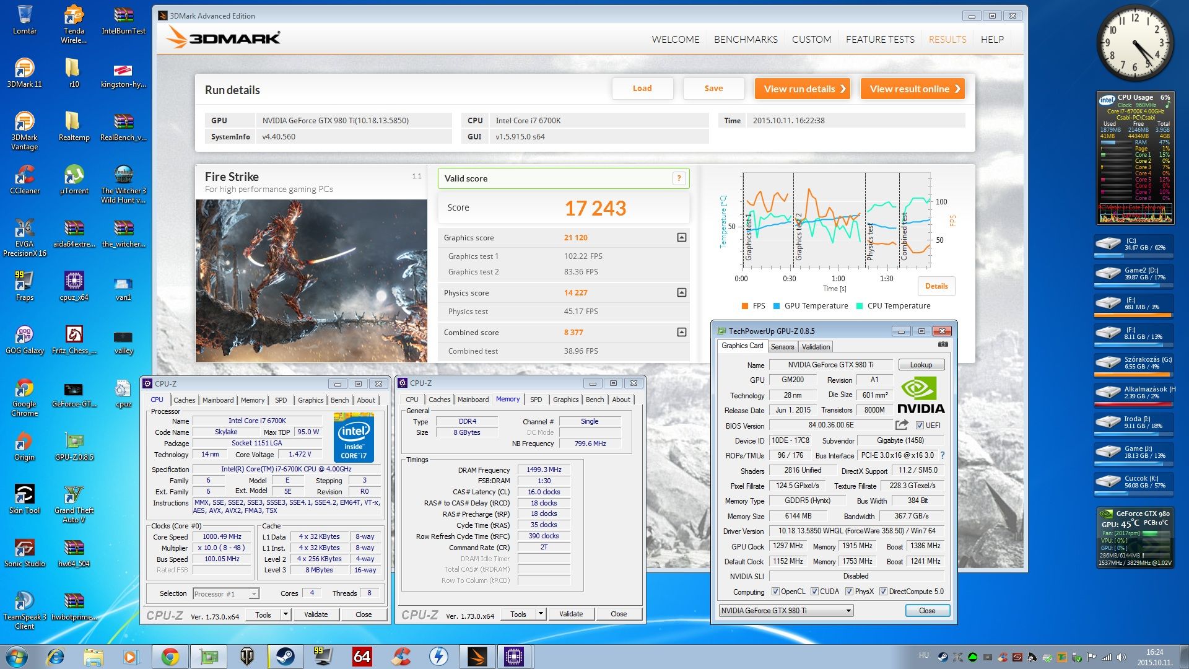Toggle the DirectCompute 5.0 checkbox
The width and height of the screenshot is (1189, 669).
(883, 592)
